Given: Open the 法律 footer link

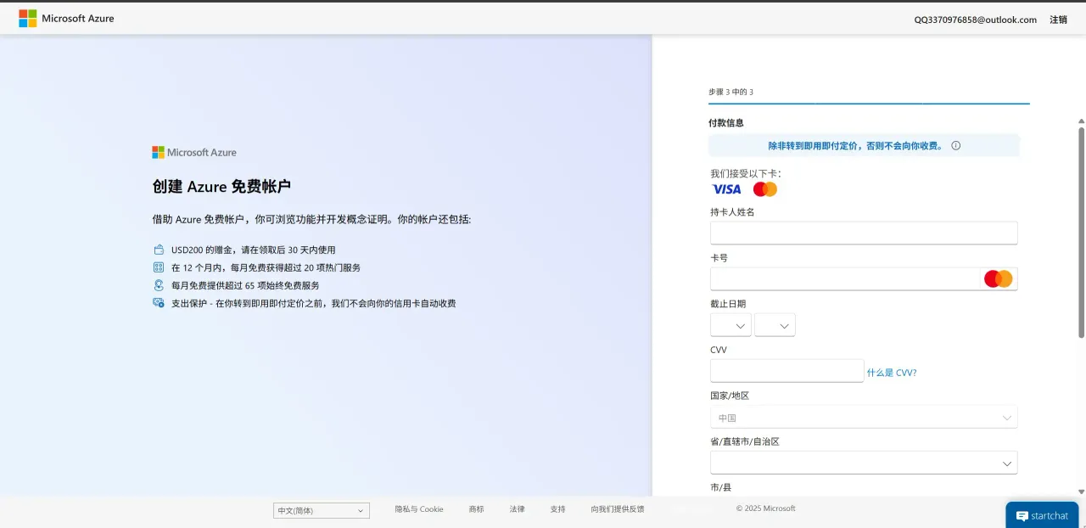Looking at the screenshot, I should point(518,509).
